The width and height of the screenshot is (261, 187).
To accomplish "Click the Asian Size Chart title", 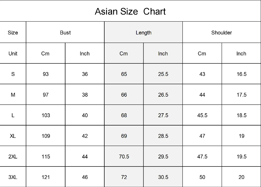I will click(130, 11).
